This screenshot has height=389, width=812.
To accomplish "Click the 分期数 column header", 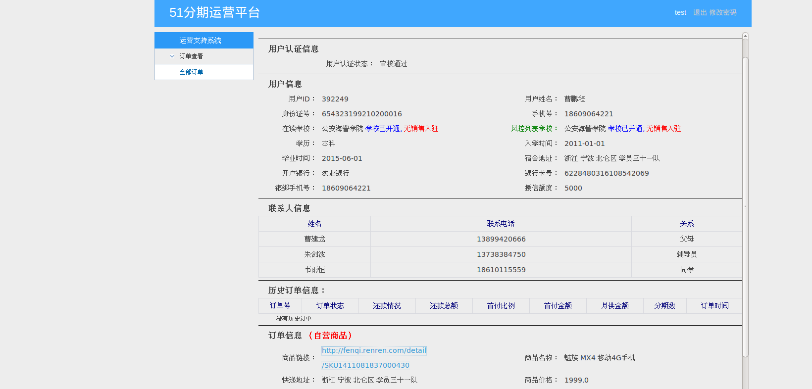I will pyautogui.click(x=664, y=306).
